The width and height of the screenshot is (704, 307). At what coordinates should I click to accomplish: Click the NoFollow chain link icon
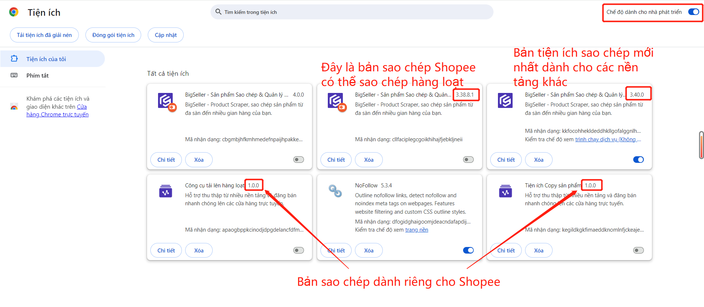pos(335,191)
